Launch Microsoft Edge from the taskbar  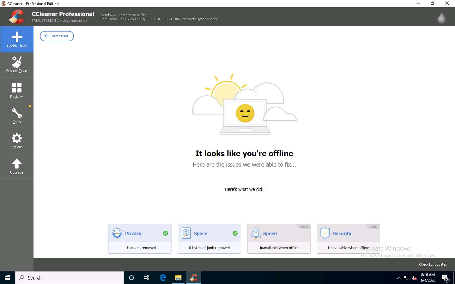coord(163,278)
